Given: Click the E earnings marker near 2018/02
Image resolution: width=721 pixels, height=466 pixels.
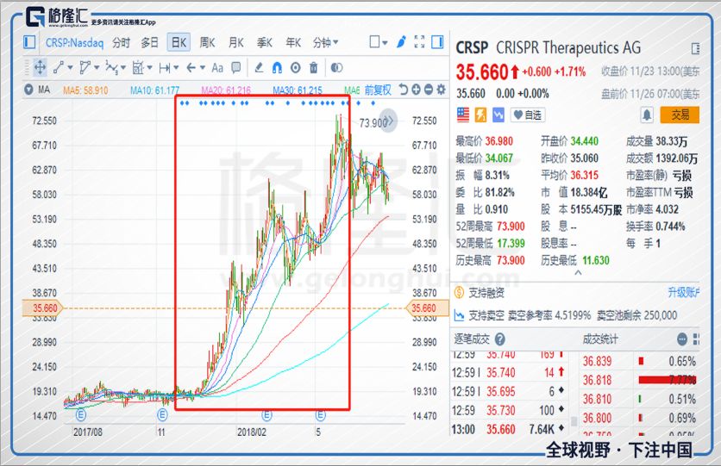Looking at the screenshot, I should (x=266, y=415).
